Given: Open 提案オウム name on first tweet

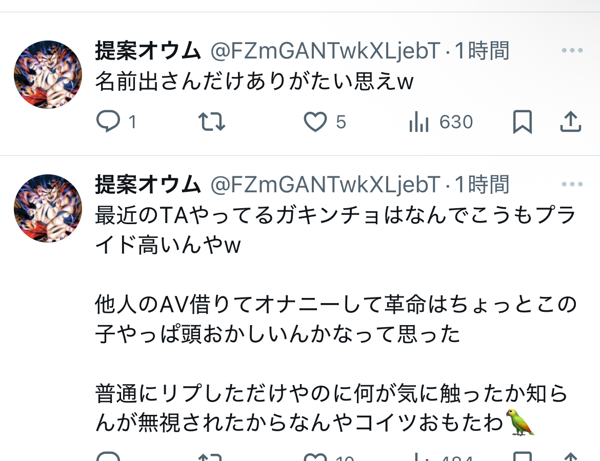Looking at the screenshot, I should pyautogui.click(x=148, y=50).
